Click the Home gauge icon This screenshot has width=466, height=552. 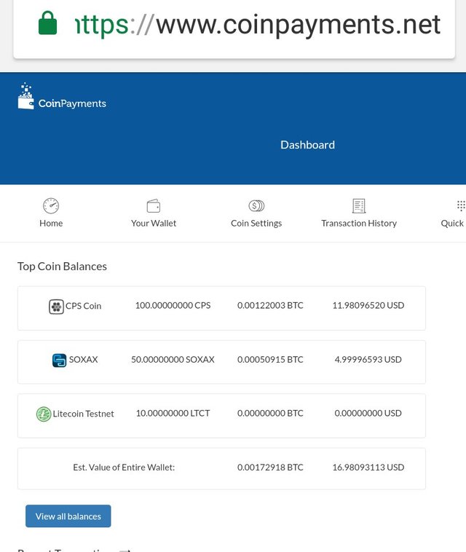click(x=51, y=206)
